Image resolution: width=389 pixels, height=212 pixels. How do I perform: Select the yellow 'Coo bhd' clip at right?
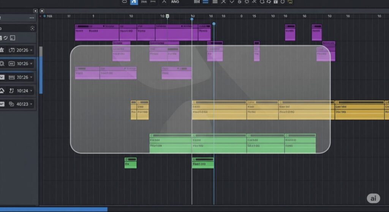[x=359, y=110]
